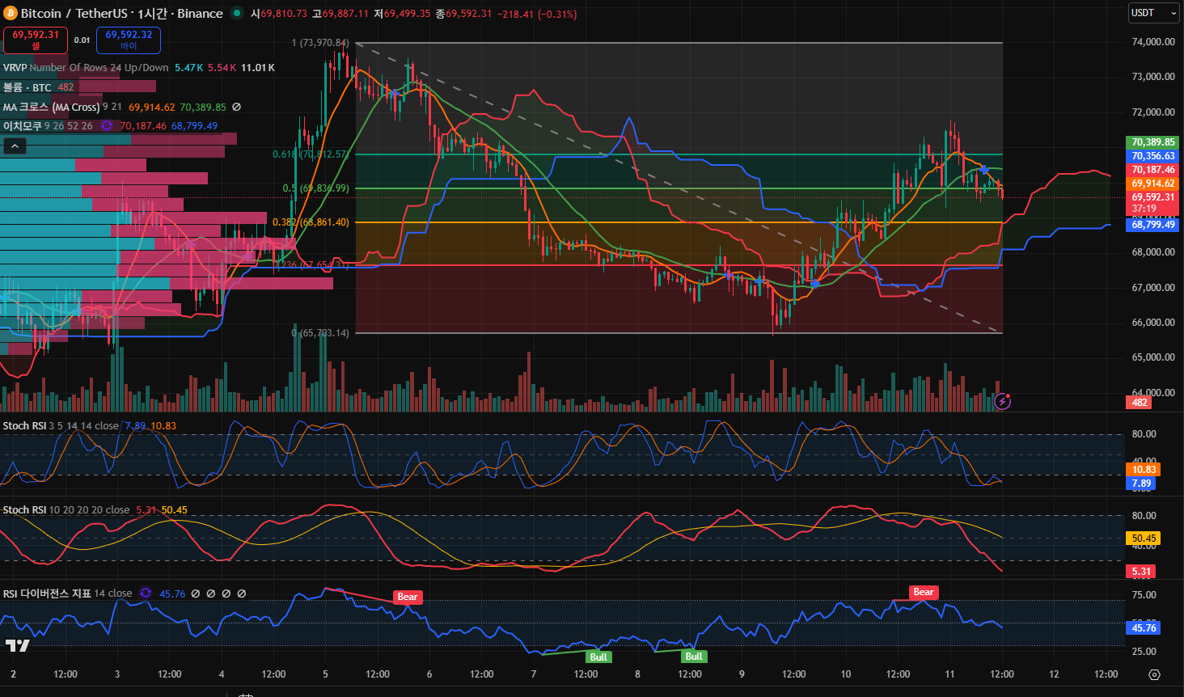Click the first red Bear divergence label
The image size is (1184, 697).
pos(408,597)
